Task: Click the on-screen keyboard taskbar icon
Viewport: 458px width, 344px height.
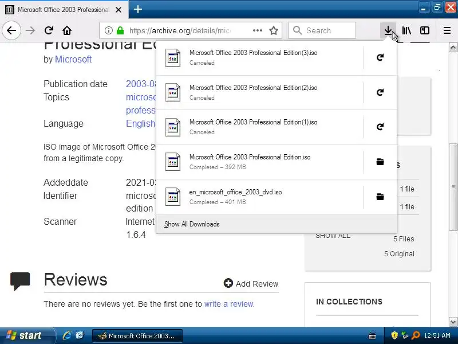Action: coord(372,335)
